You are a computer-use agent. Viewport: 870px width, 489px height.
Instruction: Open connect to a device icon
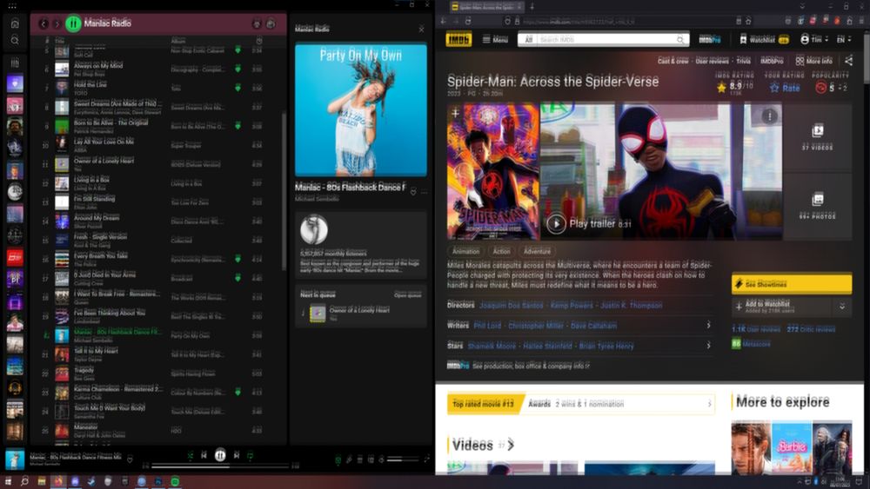(x=371, y=459)
